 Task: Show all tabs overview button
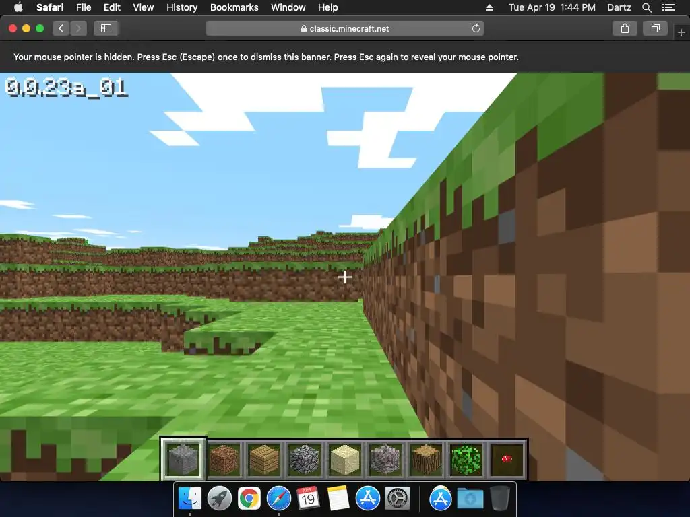click(655, 28)
